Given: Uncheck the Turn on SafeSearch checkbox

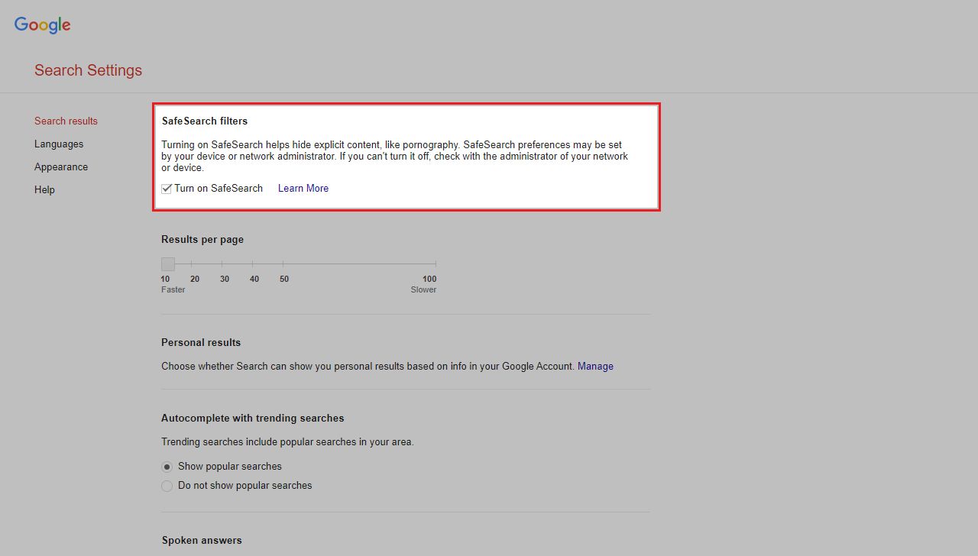Looking at the screenshot, I should click(167, 189).
